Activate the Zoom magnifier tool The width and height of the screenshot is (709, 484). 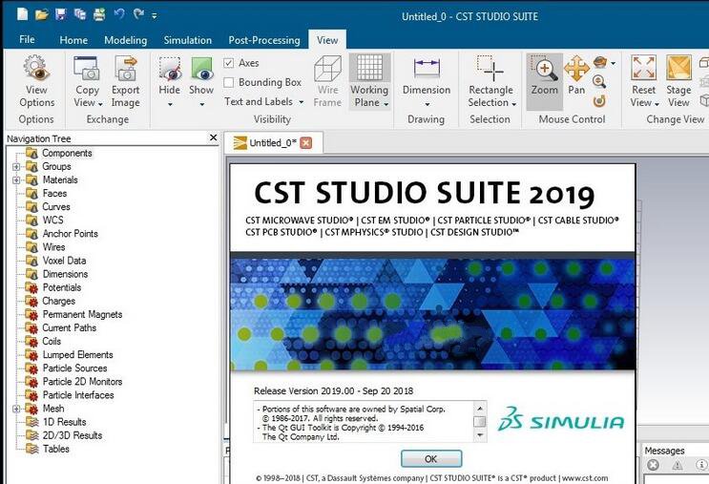(544, 70)
